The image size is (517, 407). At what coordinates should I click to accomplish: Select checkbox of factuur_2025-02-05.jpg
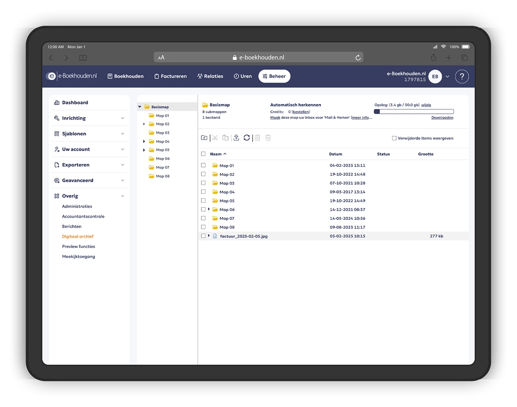tap(204, 236)
